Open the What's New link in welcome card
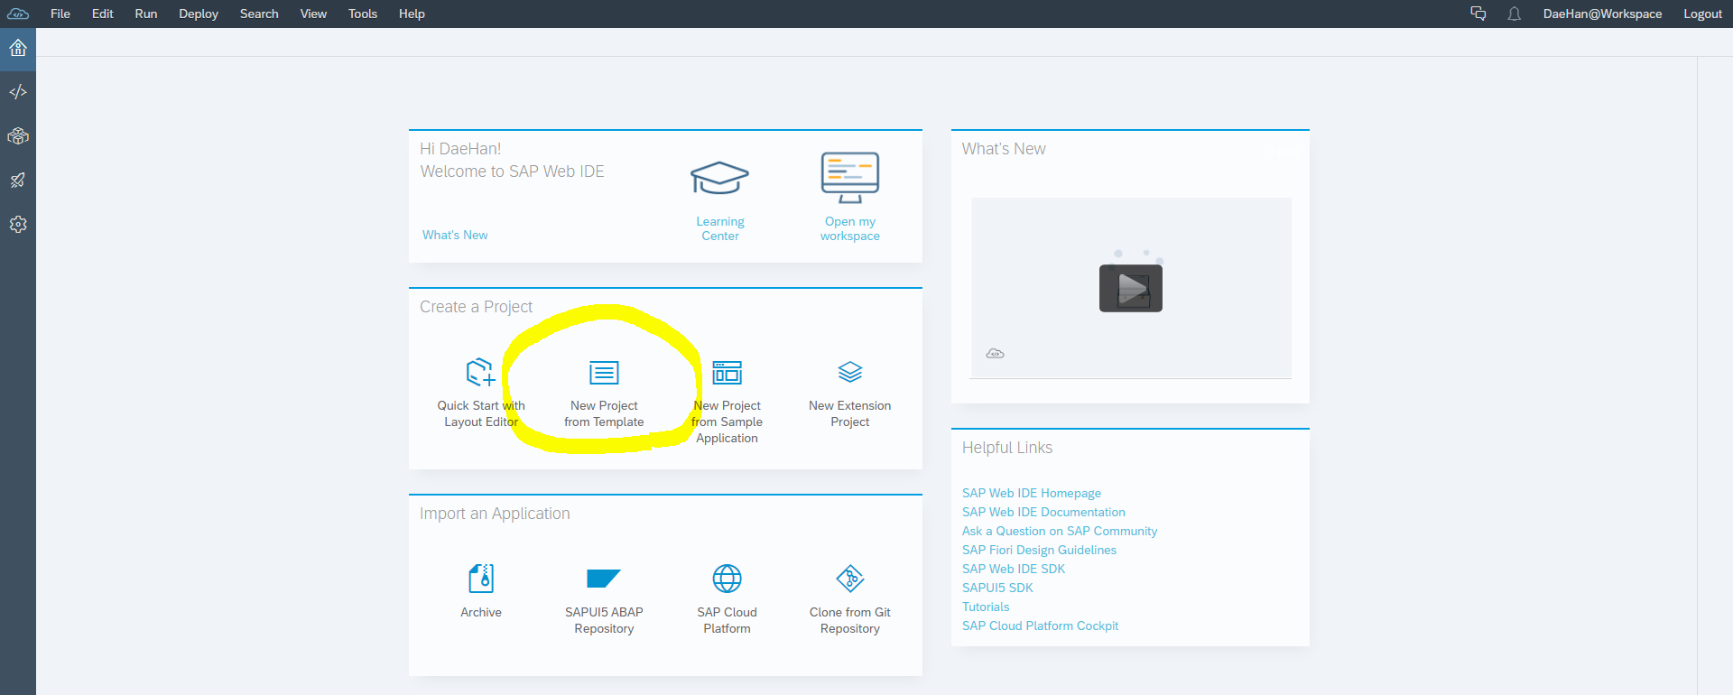This screenshot has height=695, width=1733. 455,235
